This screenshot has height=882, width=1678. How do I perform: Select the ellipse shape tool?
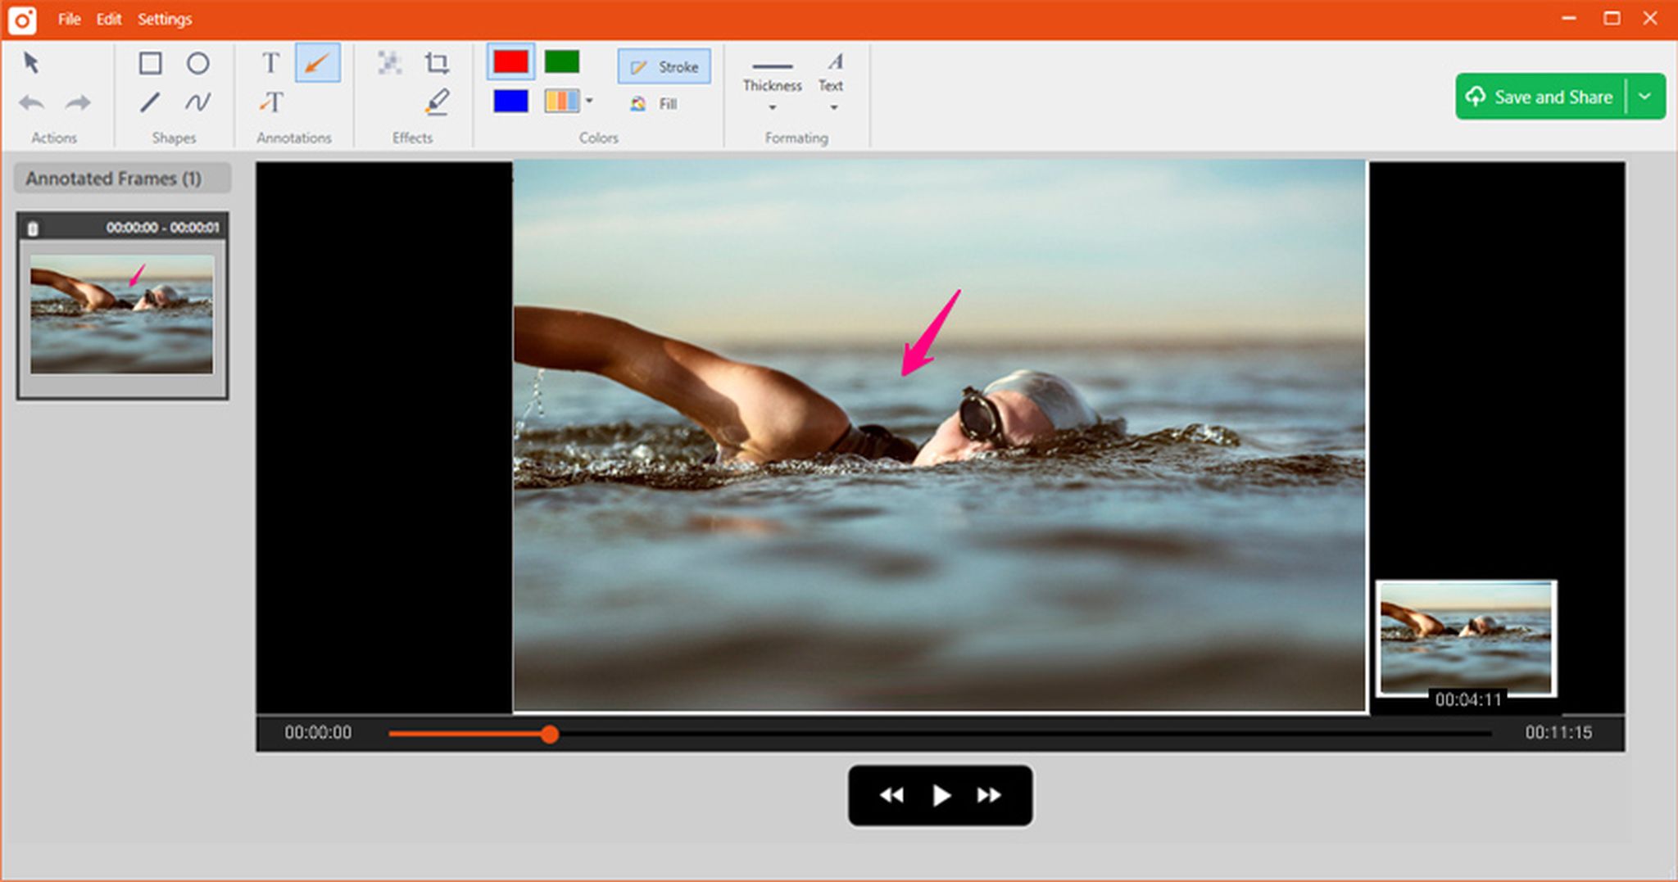(197, 63)
